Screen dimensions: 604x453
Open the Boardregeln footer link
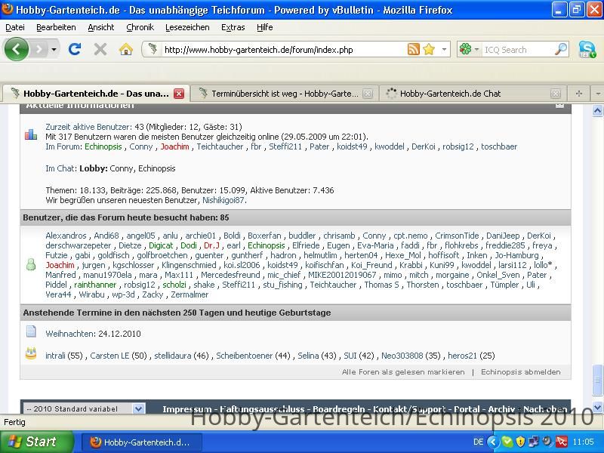338,409
